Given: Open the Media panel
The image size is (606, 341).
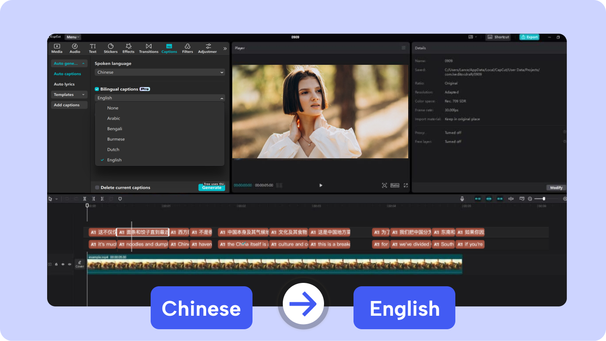Looking at the screenshot, I should [x=57, y=48].
